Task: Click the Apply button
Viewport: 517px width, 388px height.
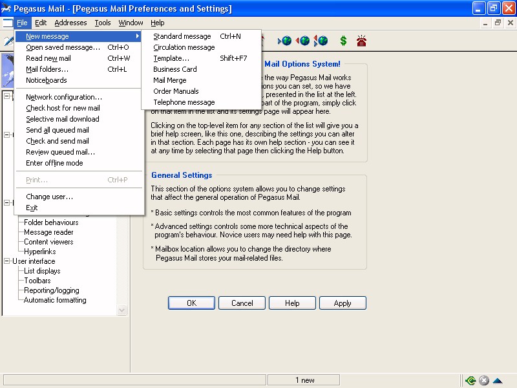Action: pyautogui.click(x=343, y=303)
